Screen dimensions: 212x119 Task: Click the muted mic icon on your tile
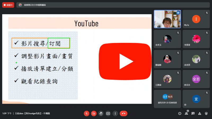[207, 93]
